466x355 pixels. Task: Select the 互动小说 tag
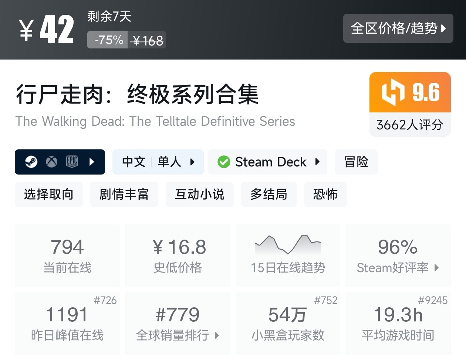click(200, 194)
